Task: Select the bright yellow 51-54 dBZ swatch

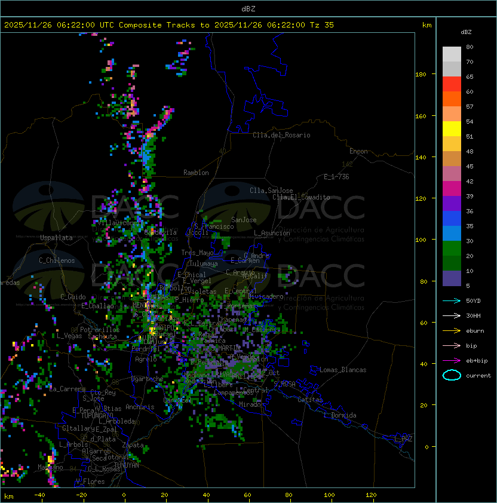Action: tap(452, 128)
